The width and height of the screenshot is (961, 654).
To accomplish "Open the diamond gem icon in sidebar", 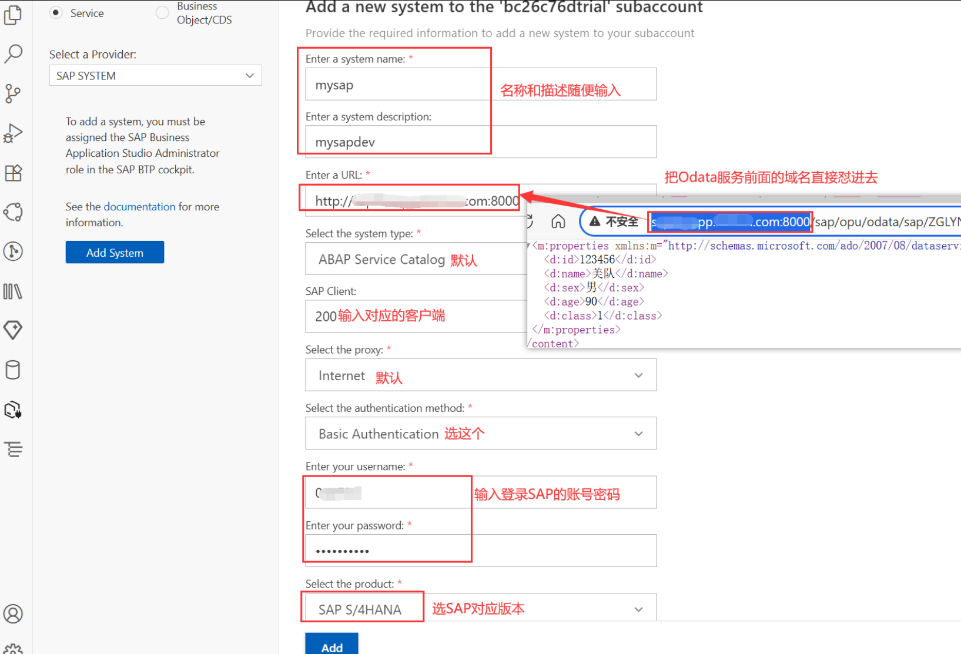I will click(13, 330).
